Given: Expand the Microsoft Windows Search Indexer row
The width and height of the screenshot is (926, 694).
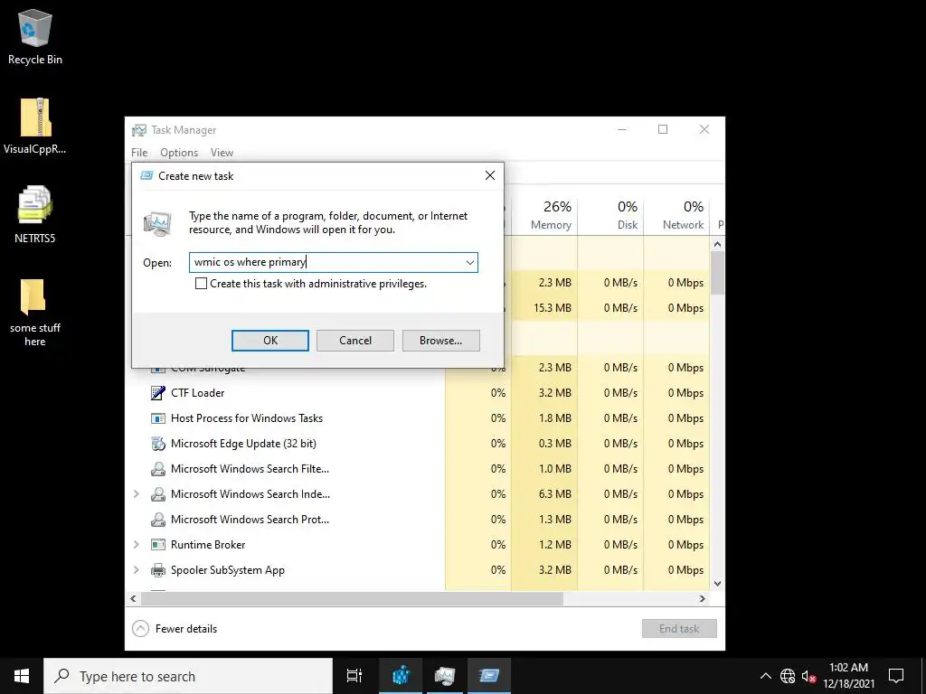Looking at the screenshot, I should 137,494.
